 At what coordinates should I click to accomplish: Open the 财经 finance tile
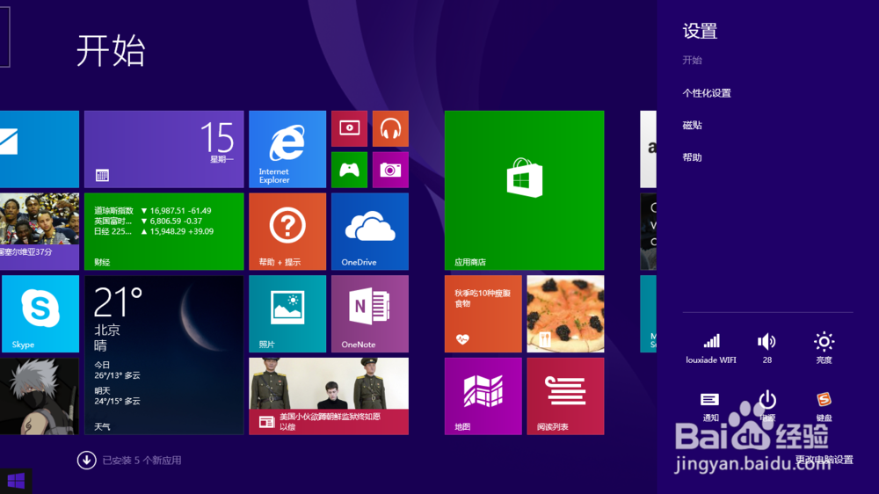point(163,231)
